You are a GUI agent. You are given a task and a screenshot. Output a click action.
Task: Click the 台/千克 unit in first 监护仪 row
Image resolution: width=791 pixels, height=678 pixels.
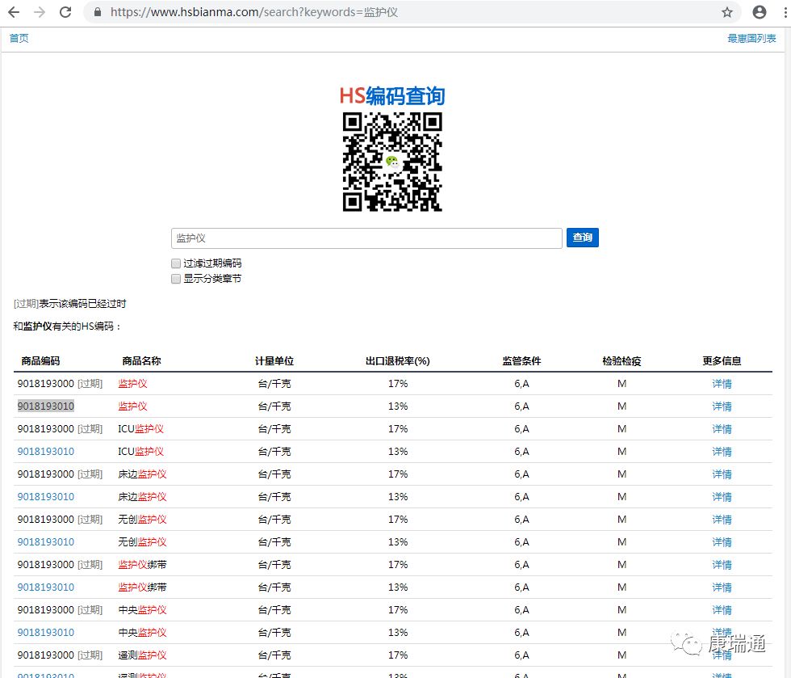[274, 384]
